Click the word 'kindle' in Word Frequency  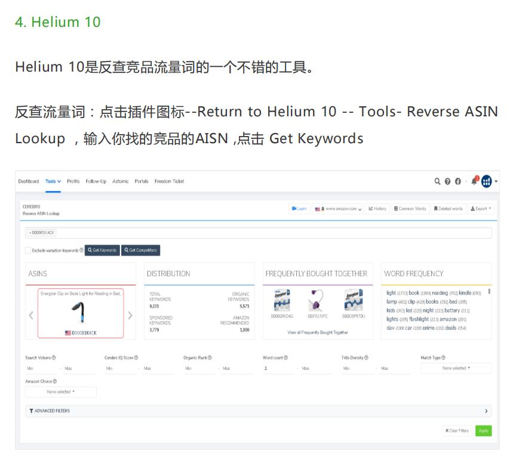tap(465, 293)
